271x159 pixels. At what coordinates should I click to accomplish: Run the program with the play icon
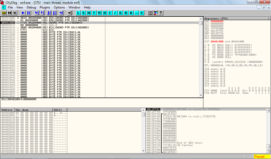[23, 13]
